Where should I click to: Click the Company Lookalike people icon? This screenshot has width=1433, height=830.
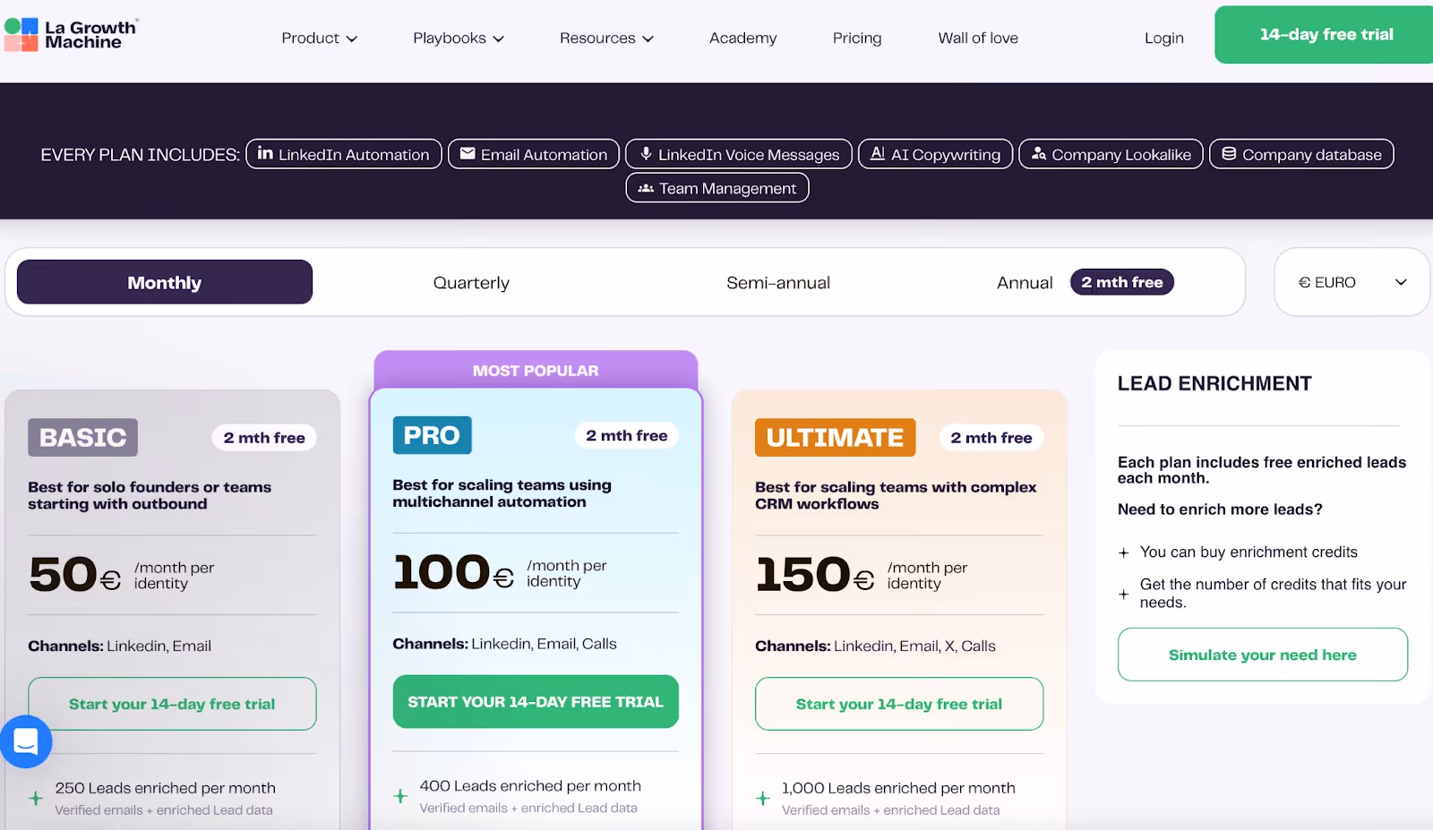(1040, 154)
